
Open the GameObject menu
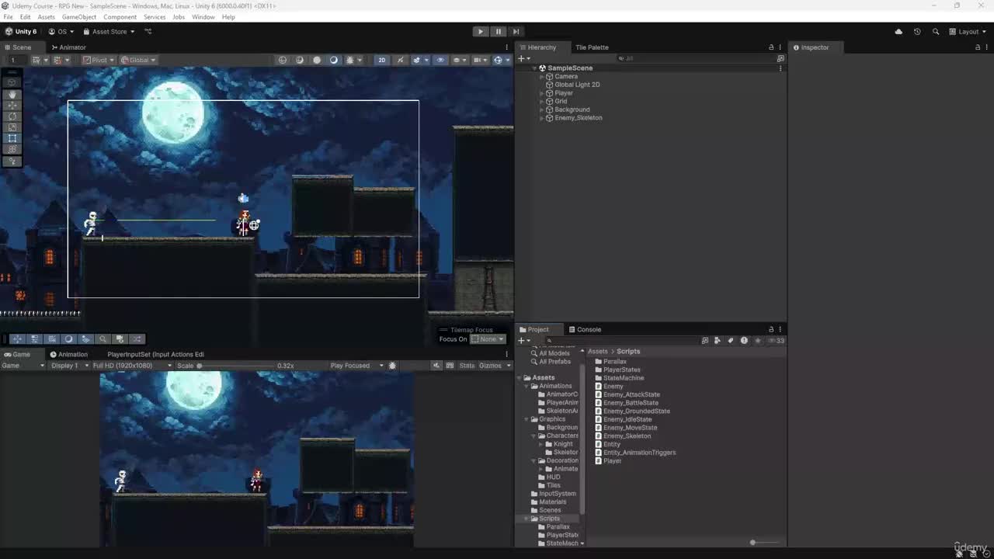[79, 17]
